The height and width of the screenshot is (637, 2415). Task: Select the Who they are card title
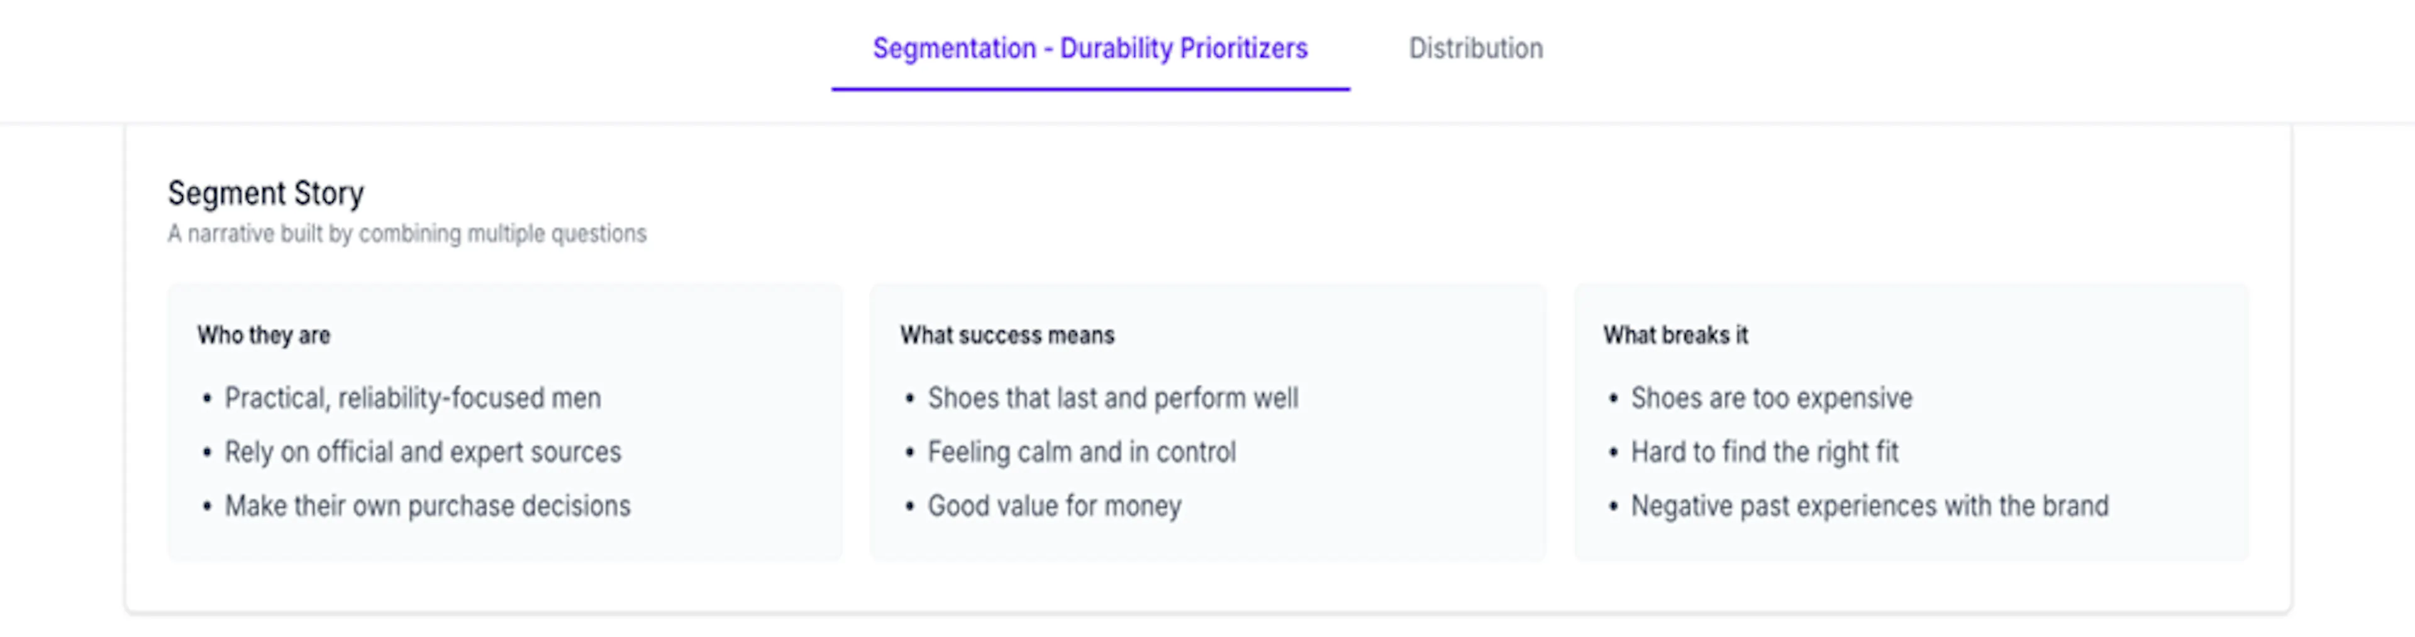point(264,335)
